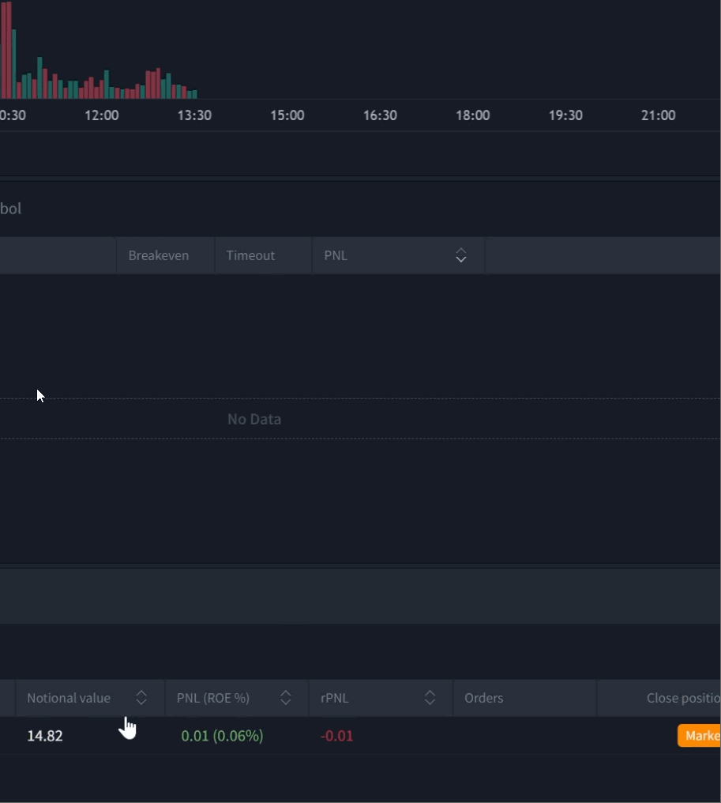Click the 16:30 time axis label

click(x=380, y=115)
